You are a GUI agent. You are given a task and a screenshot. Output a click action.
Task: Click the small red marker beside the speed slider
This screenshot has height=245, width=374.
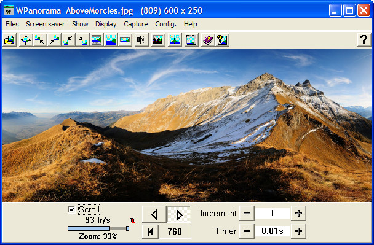point(133,220)
